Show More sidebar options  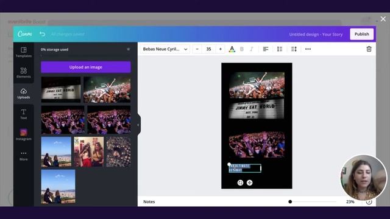24,156
